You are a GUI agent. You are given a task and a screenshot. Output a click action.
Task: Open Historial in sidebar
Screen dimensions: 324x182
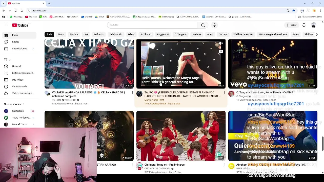[19, 66]
